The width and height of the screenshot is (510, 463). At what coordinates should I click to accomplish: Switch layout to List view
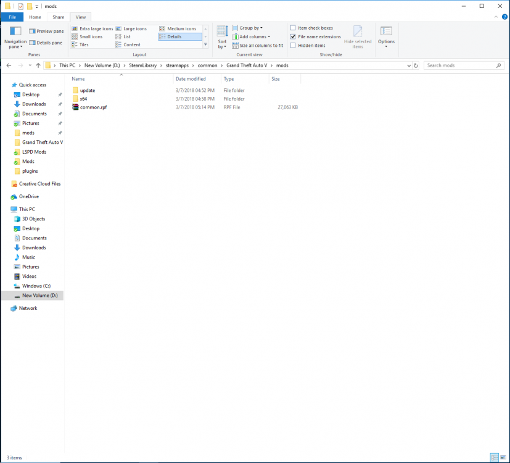[x=123, y=37]
